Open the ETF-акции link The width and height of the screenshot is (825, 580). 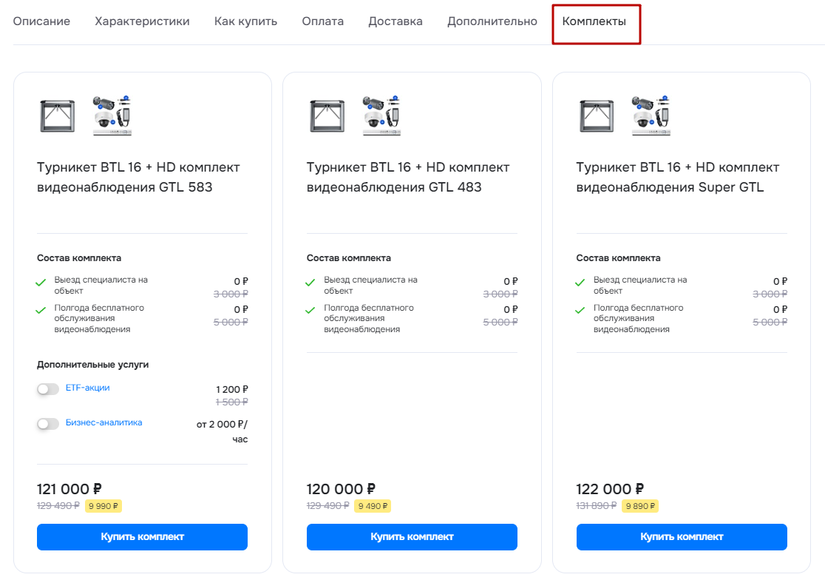click(x=87, y=388)
